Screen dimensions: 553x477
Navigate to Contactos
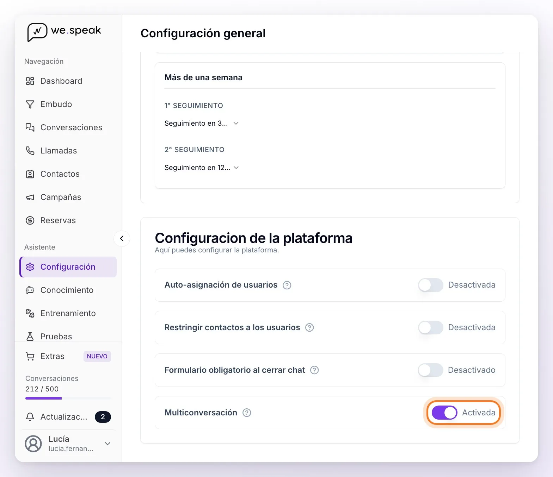click(68, 174)
